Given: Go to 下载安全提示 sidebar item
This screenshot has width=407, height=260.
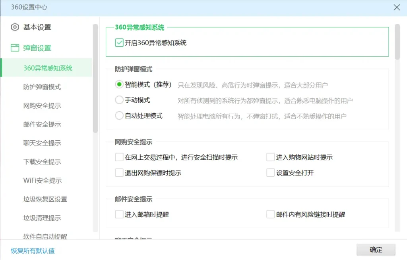Looking at the screenshot, I should 42,162.
